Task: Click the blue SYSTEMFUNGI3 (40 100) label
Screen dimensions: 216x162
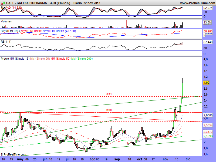Action: (59, 31)
